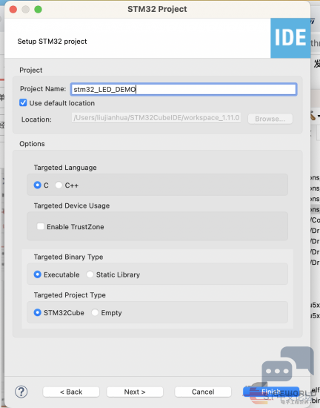The image size is (320, 408).
Task: Select Static Library binary type
Action: click(x=90, y=274)
